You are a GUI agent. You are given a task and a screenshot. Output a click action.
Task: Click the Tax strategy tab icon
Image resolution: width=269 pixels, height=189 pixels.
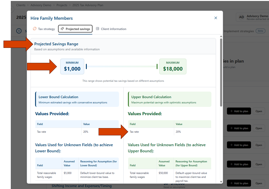coord(35,29)
